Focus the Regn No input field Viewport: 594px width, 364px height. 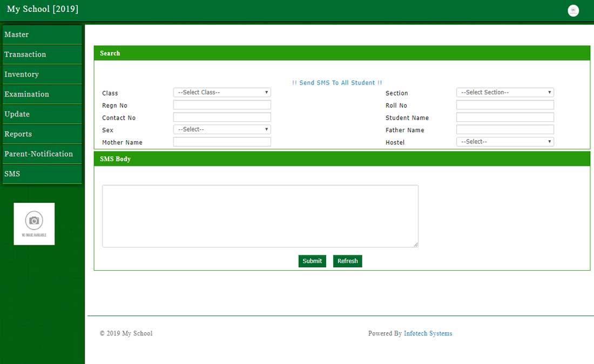pyautogui.click(x=222, y=105)
